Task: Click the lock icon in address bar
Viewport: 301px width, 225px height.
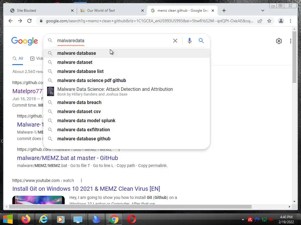Action: [x=41, y=21]
